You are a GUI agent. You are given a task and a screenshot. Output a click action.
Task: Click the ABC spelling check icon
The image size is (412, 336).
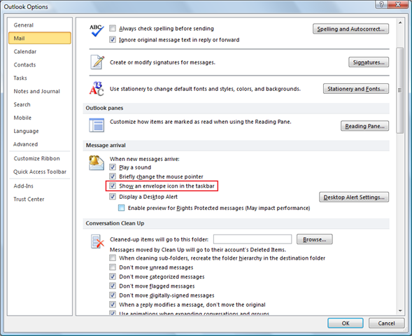click(x=97, y=31)
